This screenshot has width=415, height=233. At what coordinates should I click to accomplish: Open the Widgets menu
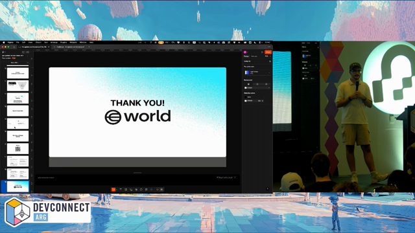tap(73, 42)
